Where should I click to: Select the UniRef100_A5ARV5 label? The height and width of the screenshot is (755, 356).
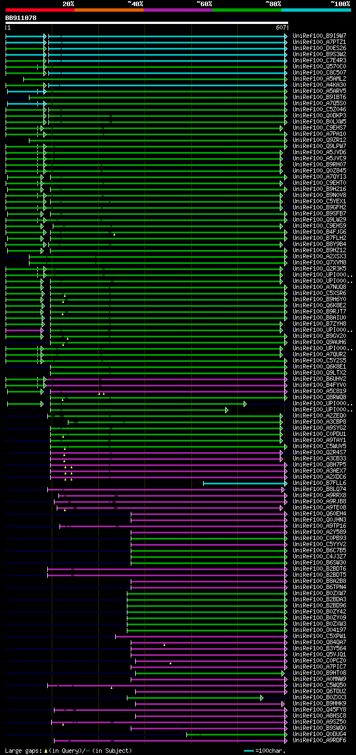319,91
